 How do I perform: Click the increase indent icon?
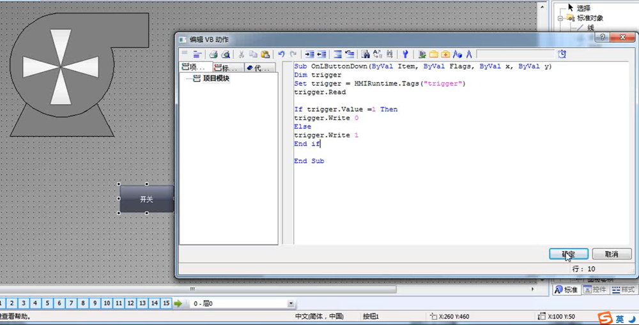click(309, 55)
